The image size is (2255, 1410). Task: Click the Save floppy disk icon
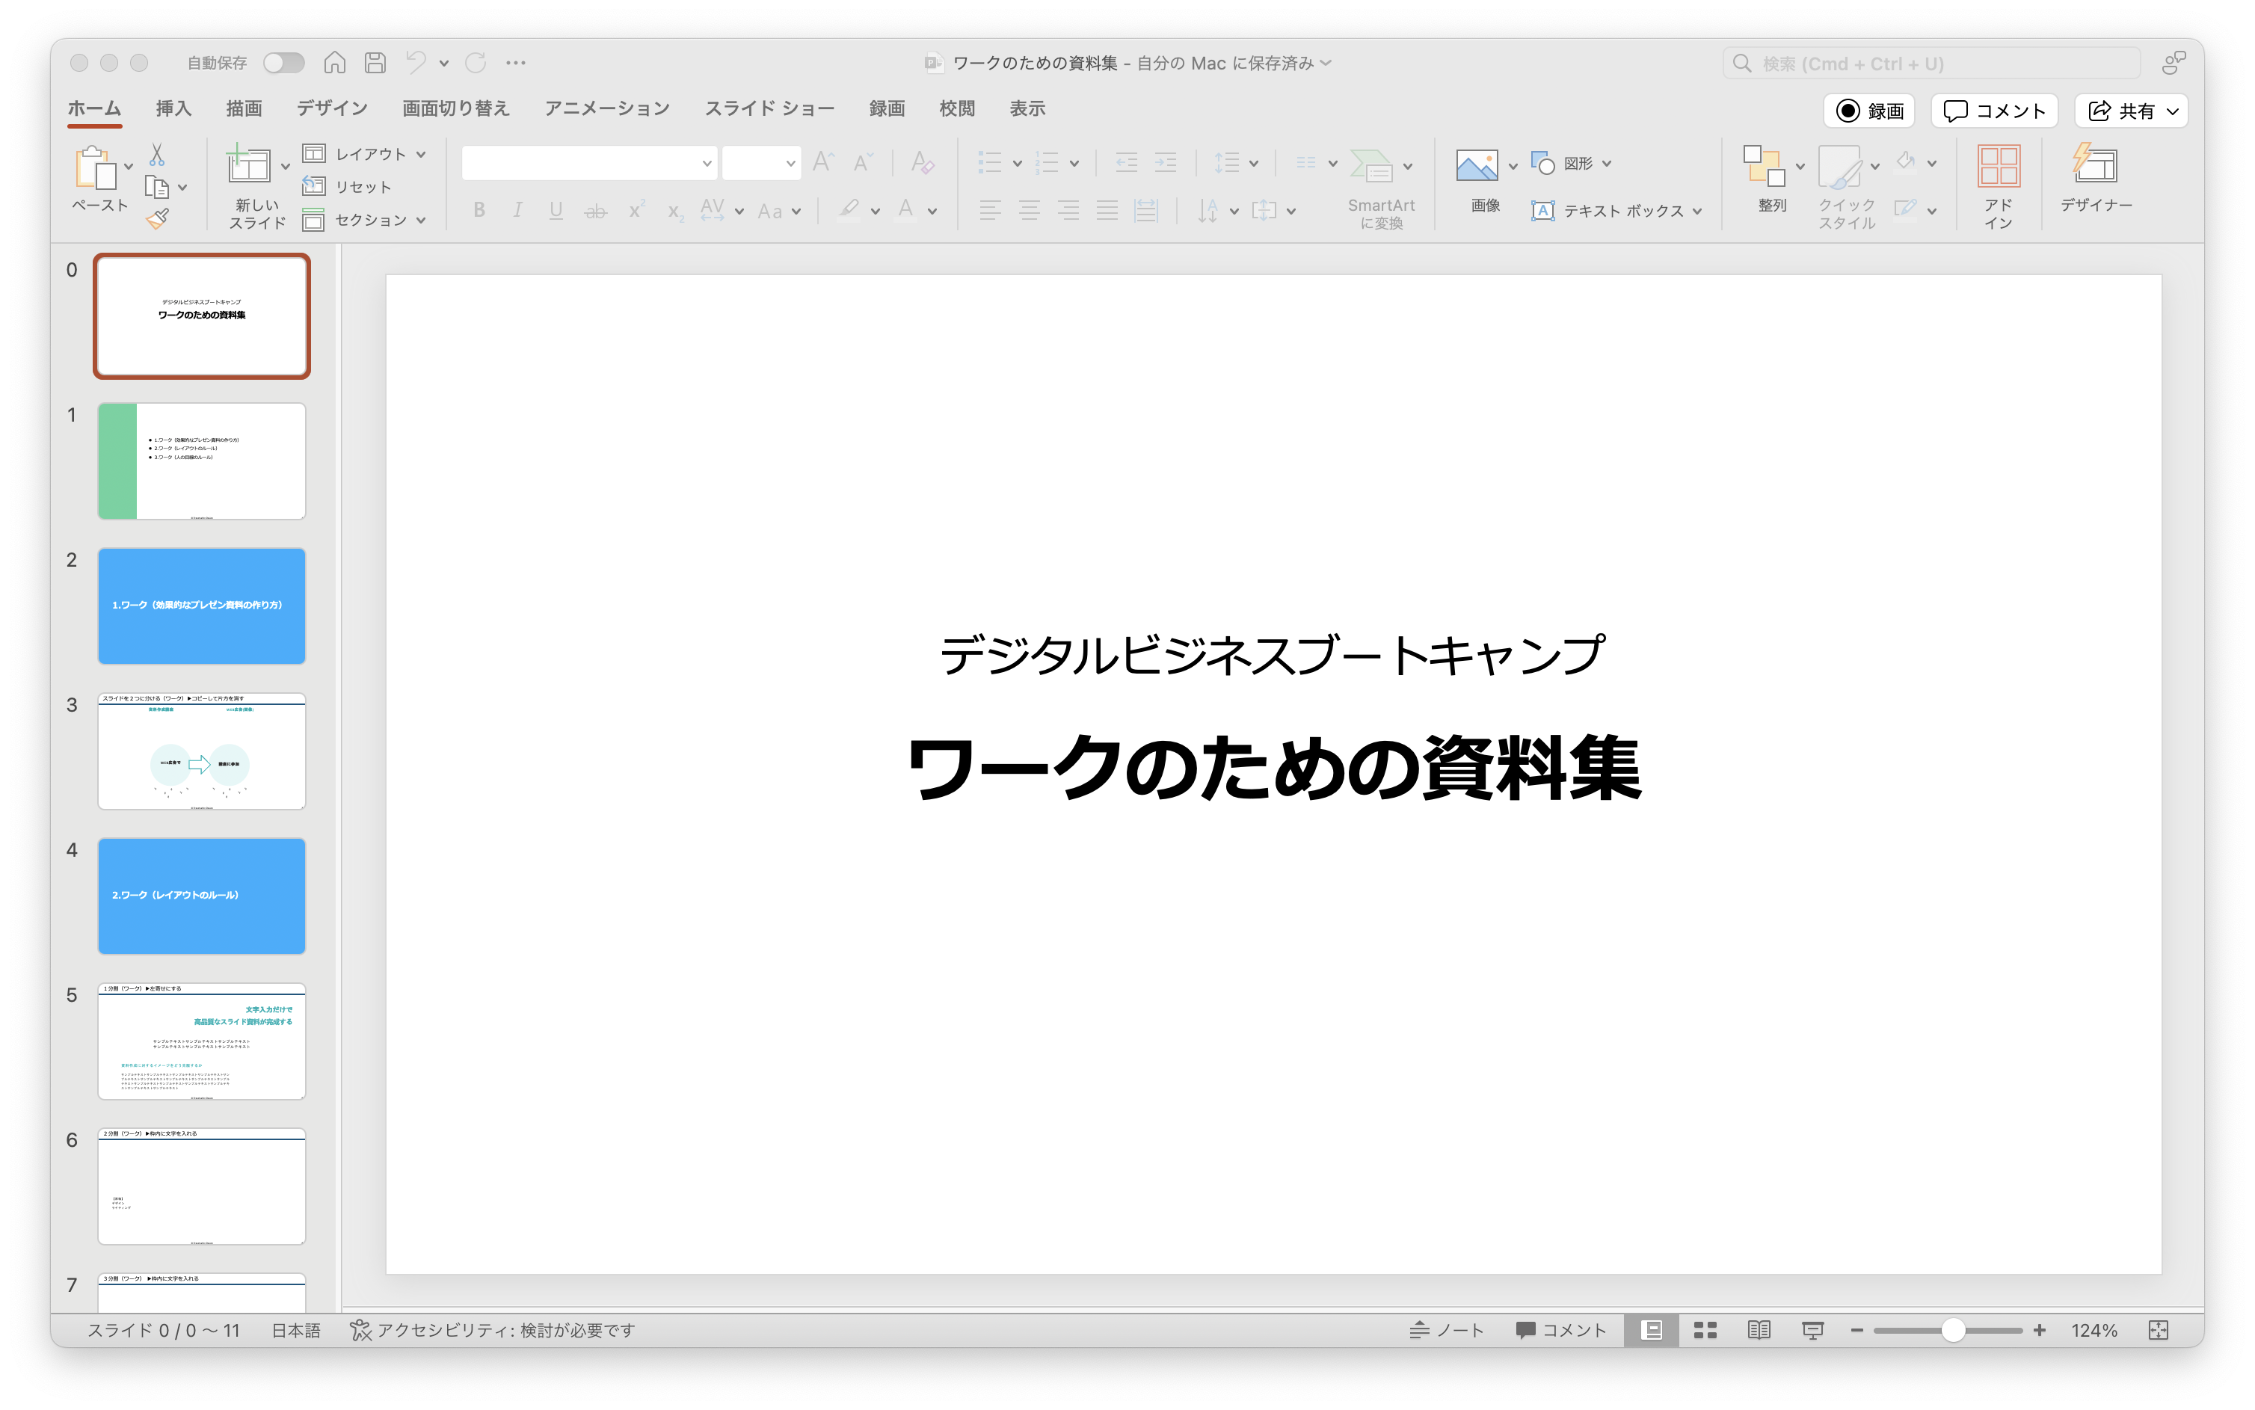coord(375,63)
